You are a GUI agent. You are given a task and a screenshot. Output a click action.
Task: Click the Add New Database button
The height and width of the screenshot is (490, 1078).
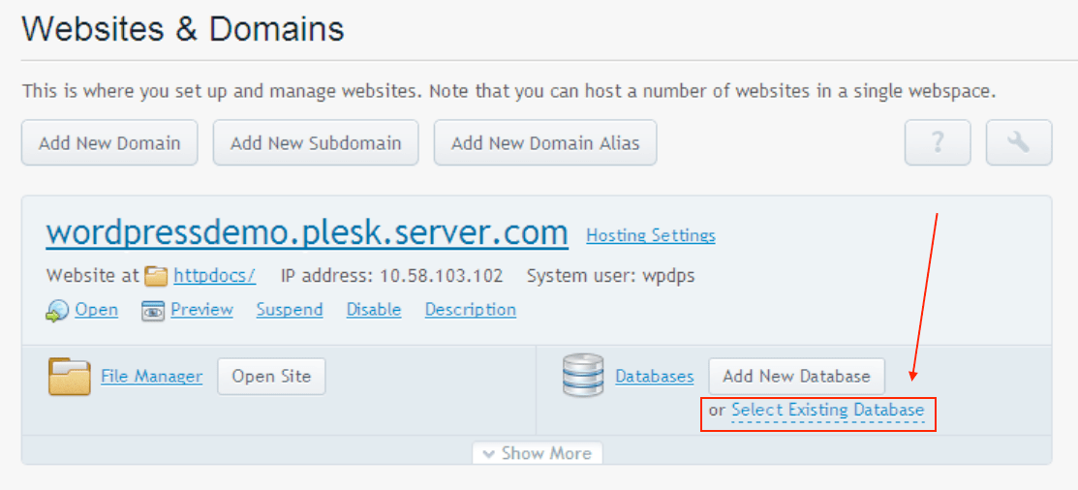(796, 377)
